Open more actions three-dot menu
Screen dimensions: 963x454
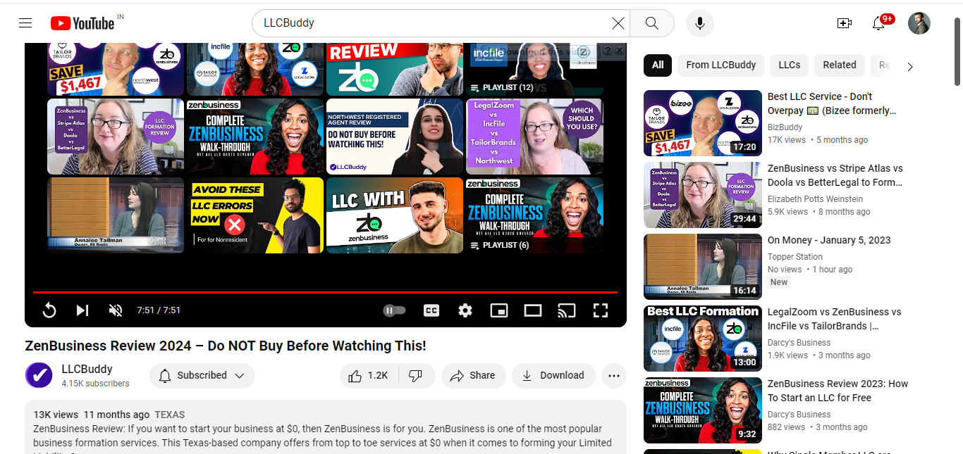pyautogui.click(x=614, y=376)
